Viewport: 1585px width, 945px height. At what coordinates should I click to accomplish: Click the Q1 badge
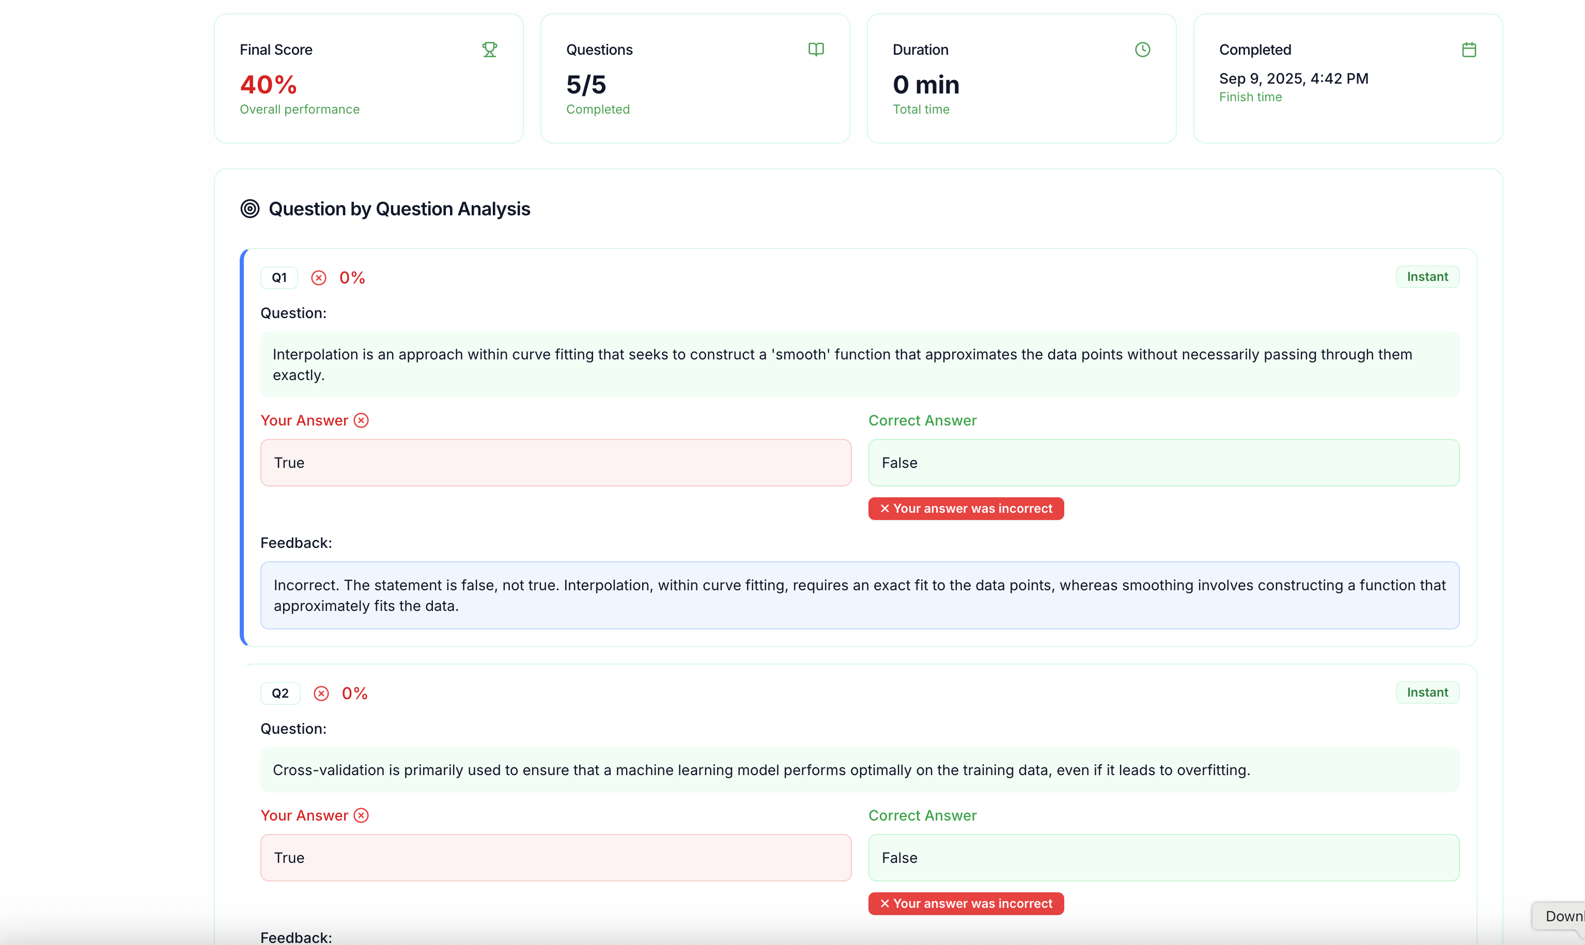point(279,278)
